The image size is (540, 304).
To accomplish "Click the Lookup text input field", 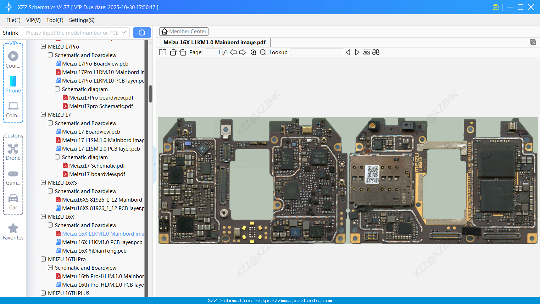I will tap(316, 52).
